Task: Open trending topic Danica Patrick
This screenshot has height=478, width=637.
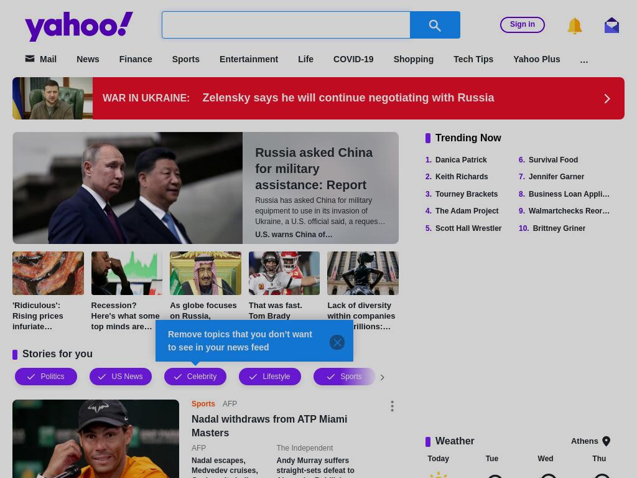Action: point(461,160)
